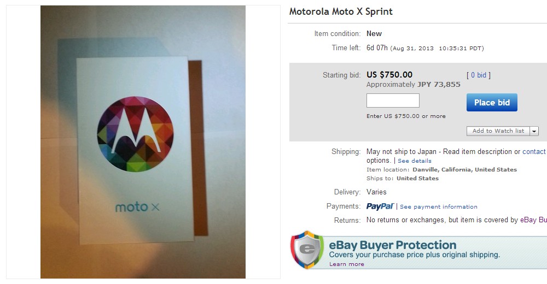Click the moto x text on box

(x=137, y=207)
